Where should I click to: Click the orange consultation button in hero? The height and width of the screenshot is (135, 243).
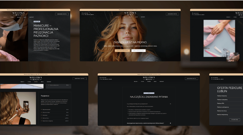click(x=122, y=50)
